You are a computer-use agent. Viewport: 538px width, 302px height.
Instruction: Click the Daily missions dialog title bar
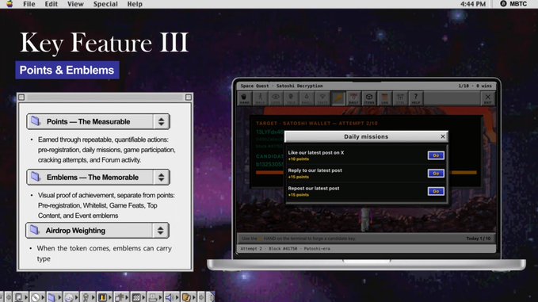pos(366,136)
